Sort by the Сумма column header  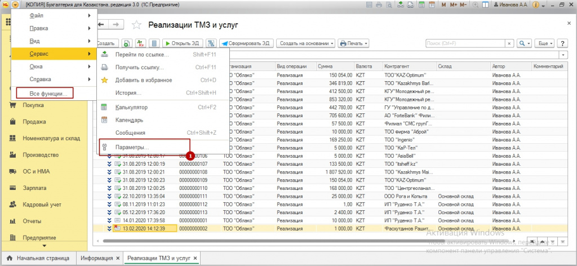pos(334,66)
